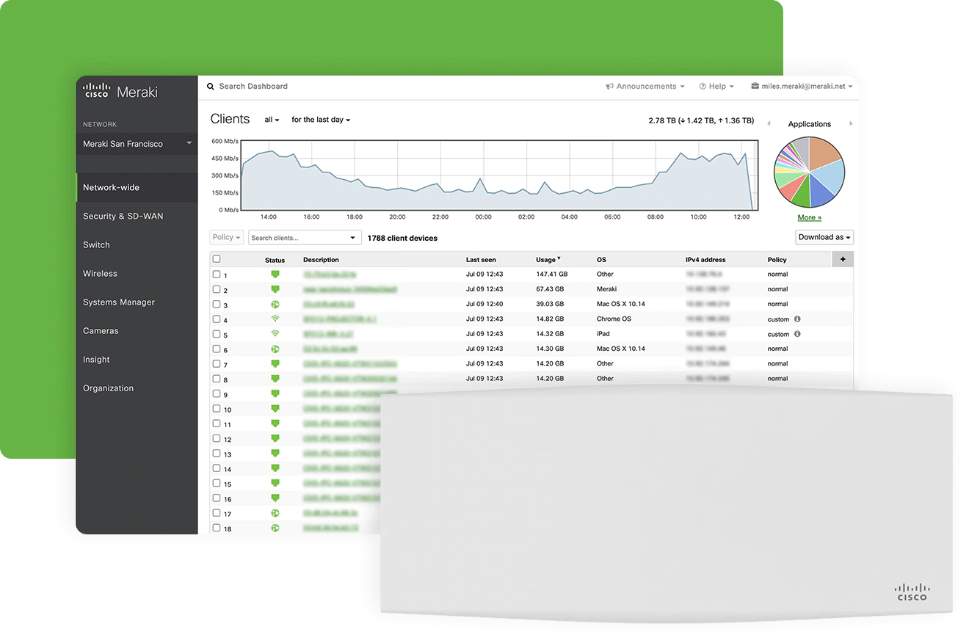The image size is (969, 643).
Task: Click wireless status icon in row 4
Action: pos(275,319)
